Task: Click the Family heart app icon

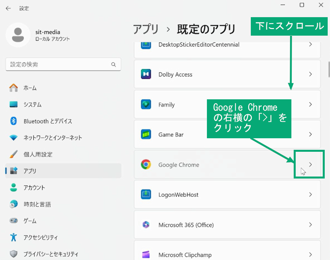Action: tap(146, 104)
